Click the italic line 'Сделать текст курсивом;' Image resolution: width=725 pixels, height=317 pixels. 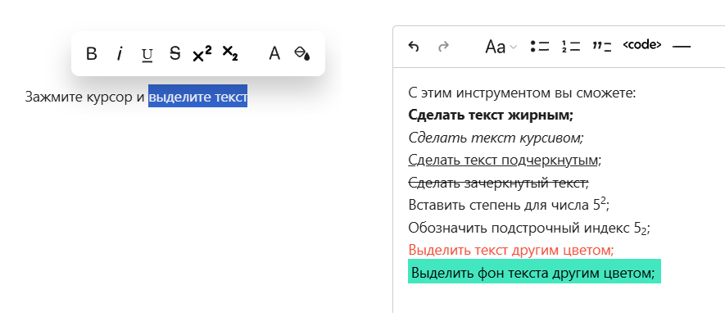(x=496, y=138)
